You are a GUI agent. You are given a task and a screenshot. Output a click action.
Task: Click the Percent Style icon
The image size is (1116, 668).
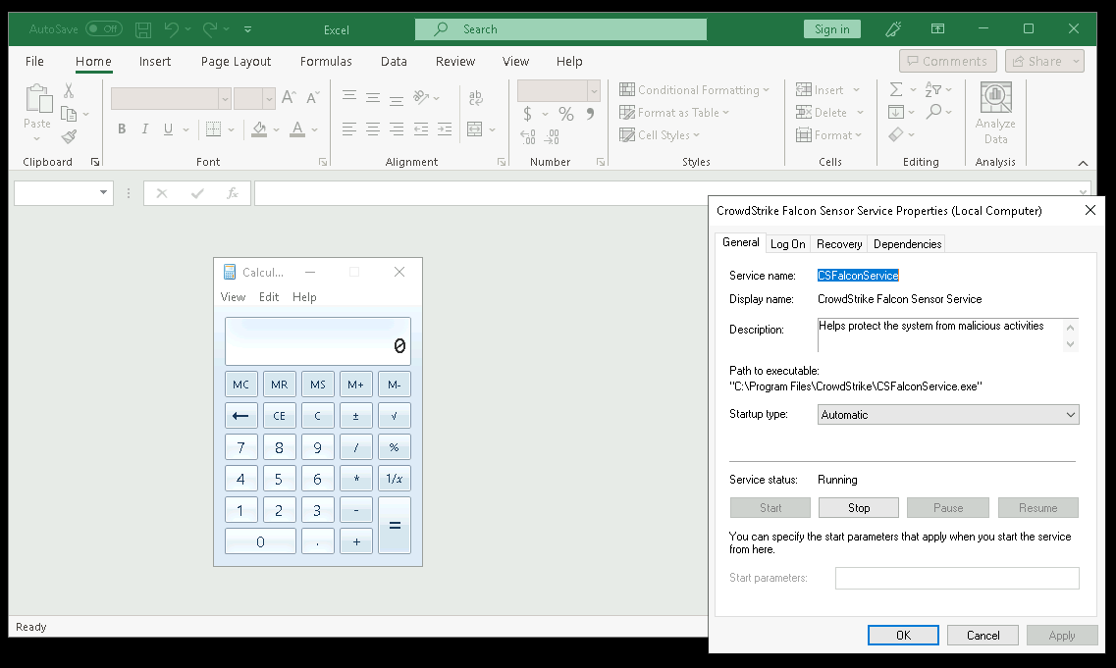coord(565,114)
